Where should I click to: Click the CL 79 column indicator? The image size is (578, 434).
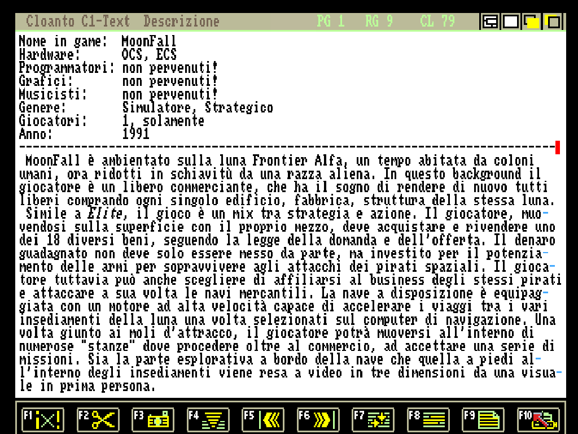click(437, 21)
